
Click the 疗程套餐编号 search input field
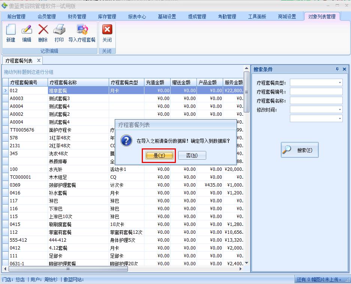pyautogui.click(x=316, y=92)
